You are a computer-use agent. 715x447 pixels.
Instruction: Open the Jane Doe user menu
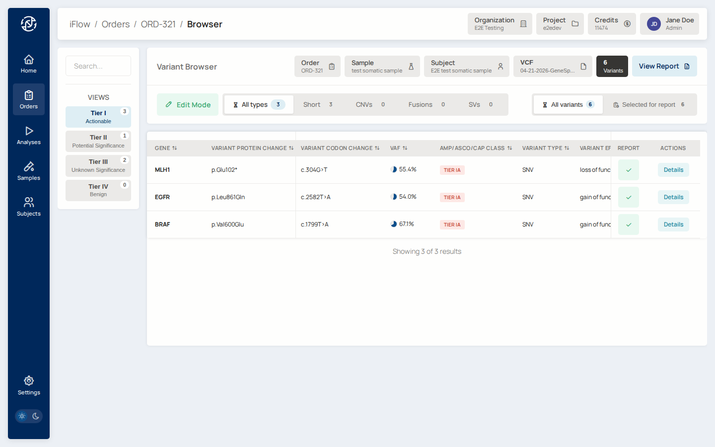669,24
